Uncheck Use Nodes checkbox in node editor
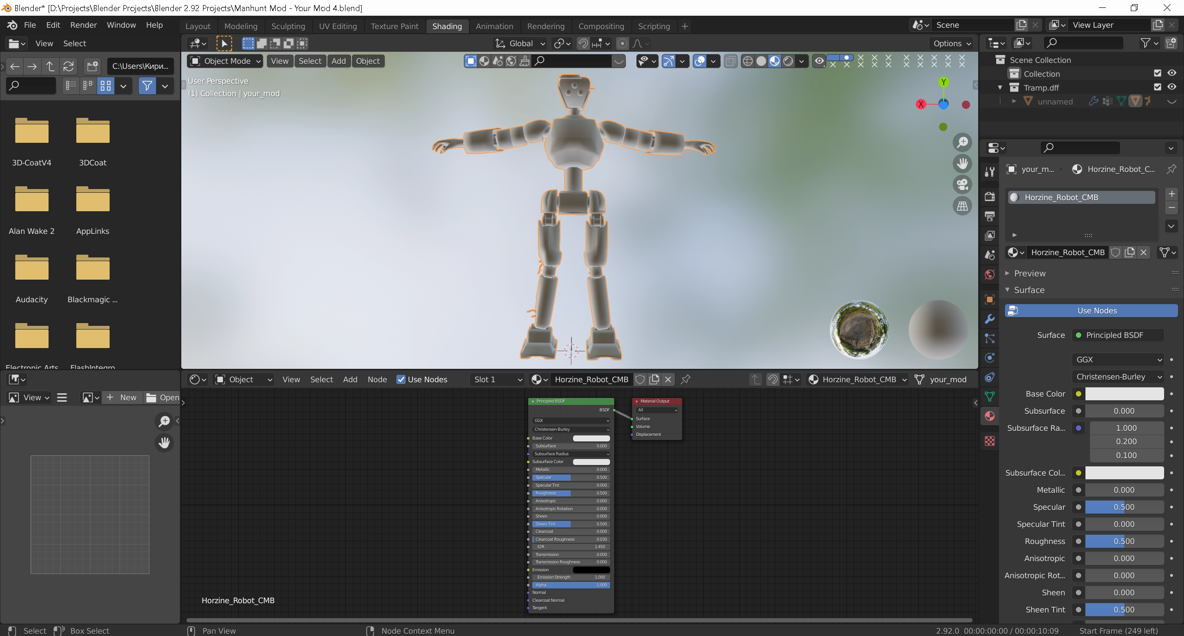1184x636 pixels. tap(401, 379)
